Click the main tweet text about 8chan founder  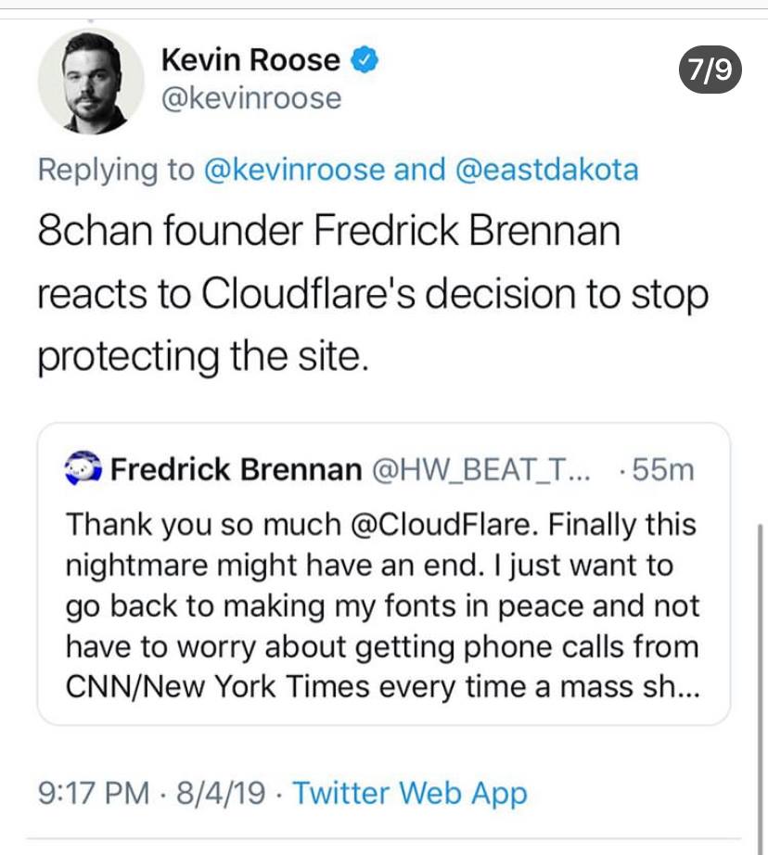(x=371, y=293)
